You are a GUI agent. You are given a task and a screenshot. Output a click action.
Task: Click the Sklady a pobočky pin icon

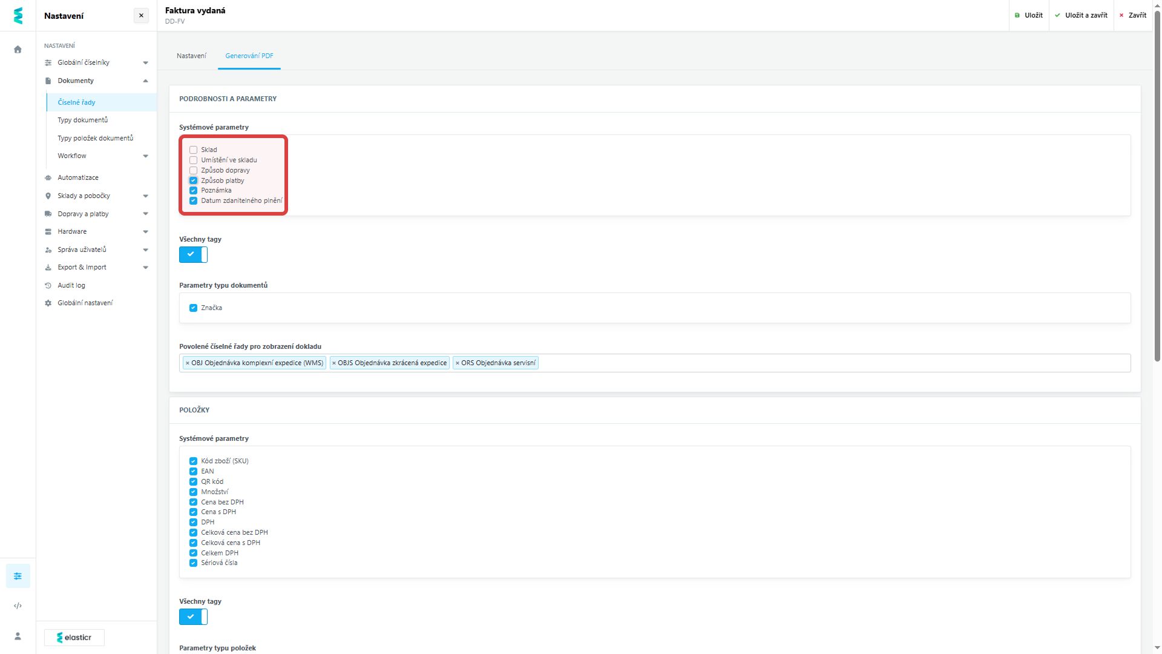point(48,196)
